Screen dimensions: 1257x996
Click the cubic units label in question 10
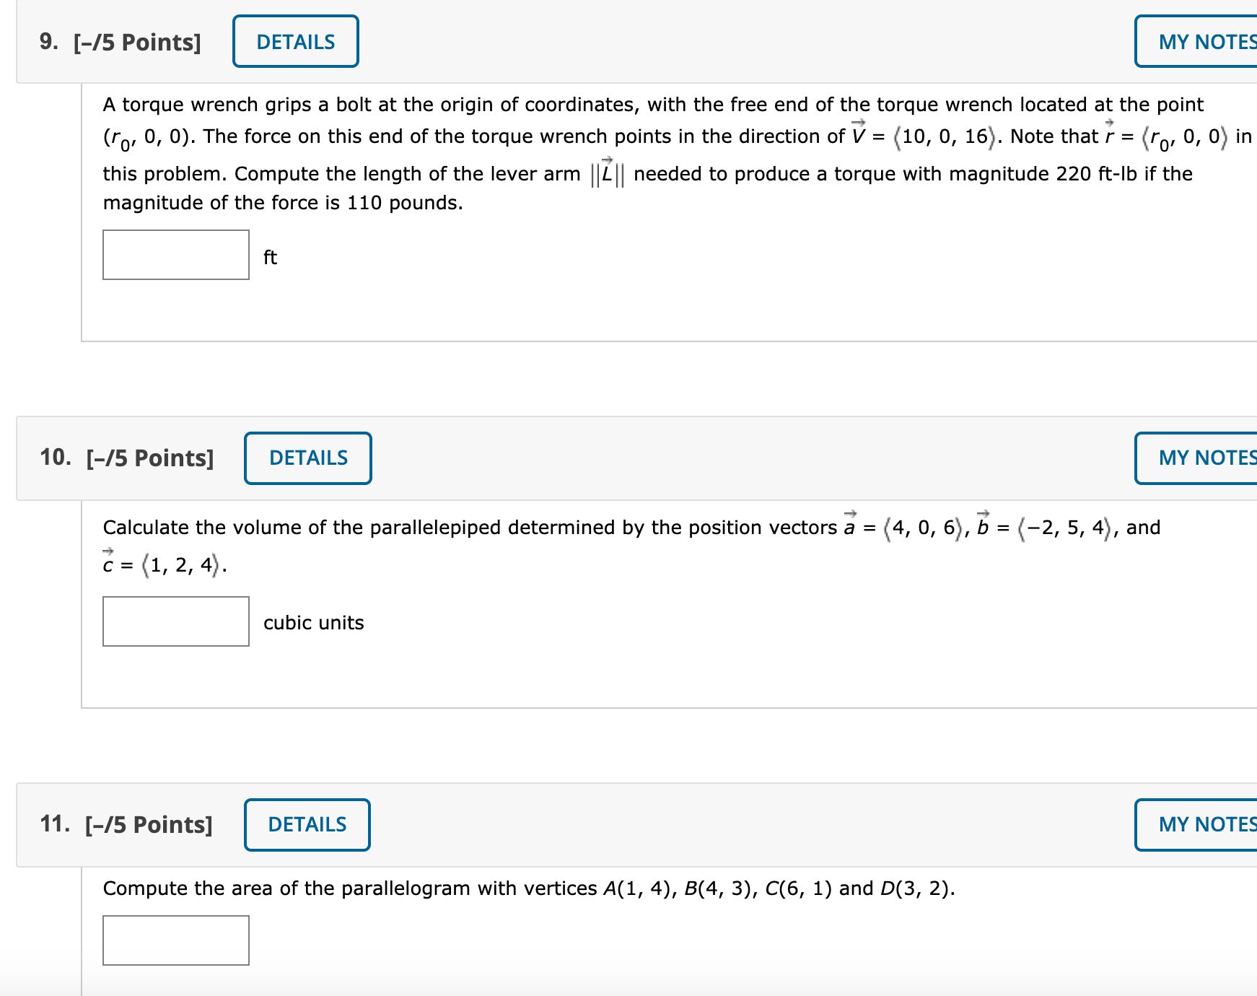(x=312, y=622)
